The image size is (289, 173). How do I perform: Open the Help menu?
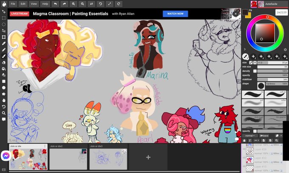click(45, 4)
